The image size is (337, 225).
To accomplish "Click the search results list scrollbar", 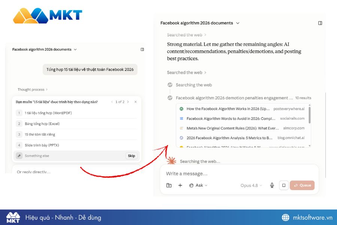I will pos(310,115).
